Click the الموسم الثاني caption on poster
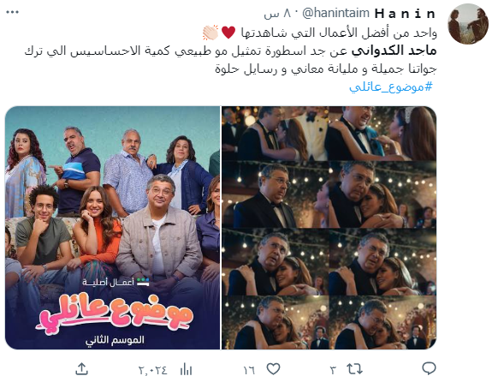The image size is (492, 376). tap(115, 340)
